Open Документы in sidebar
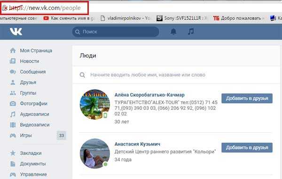 point(33,164)
